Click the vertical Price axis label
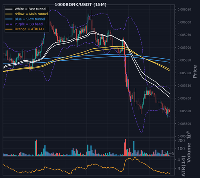This screenshot has height=178, width=200. [195, 71]
